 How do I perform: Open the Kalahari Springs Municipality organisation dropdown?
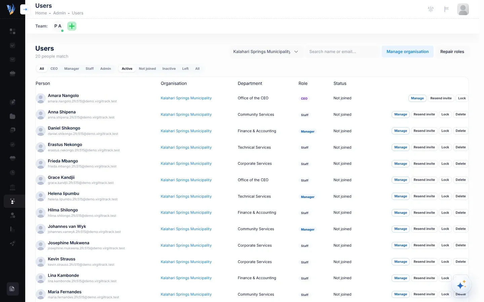[266, 52]
